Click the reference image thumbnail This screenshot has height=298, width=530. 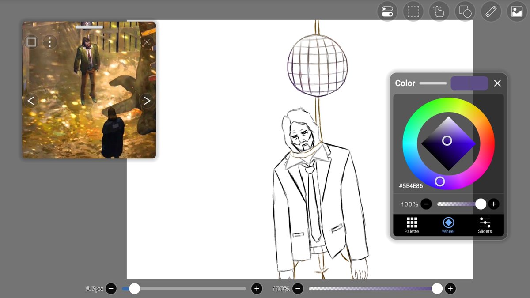coord(89,90)
